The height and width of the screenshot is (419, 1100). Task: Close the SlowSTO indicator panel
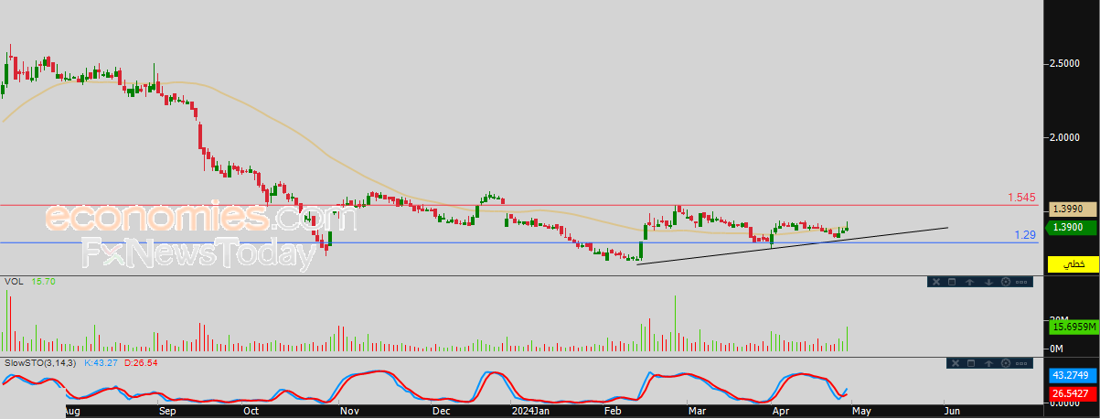(956, 363)
